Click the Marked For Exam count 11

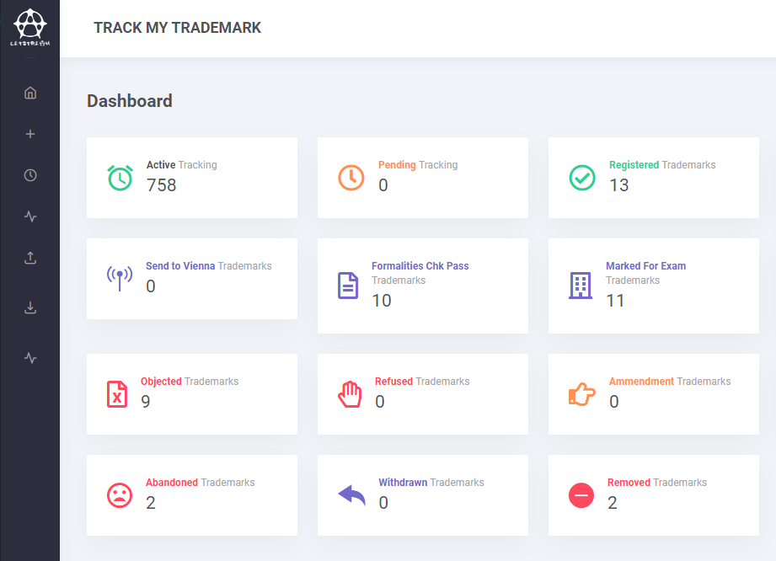pos(615,300)
